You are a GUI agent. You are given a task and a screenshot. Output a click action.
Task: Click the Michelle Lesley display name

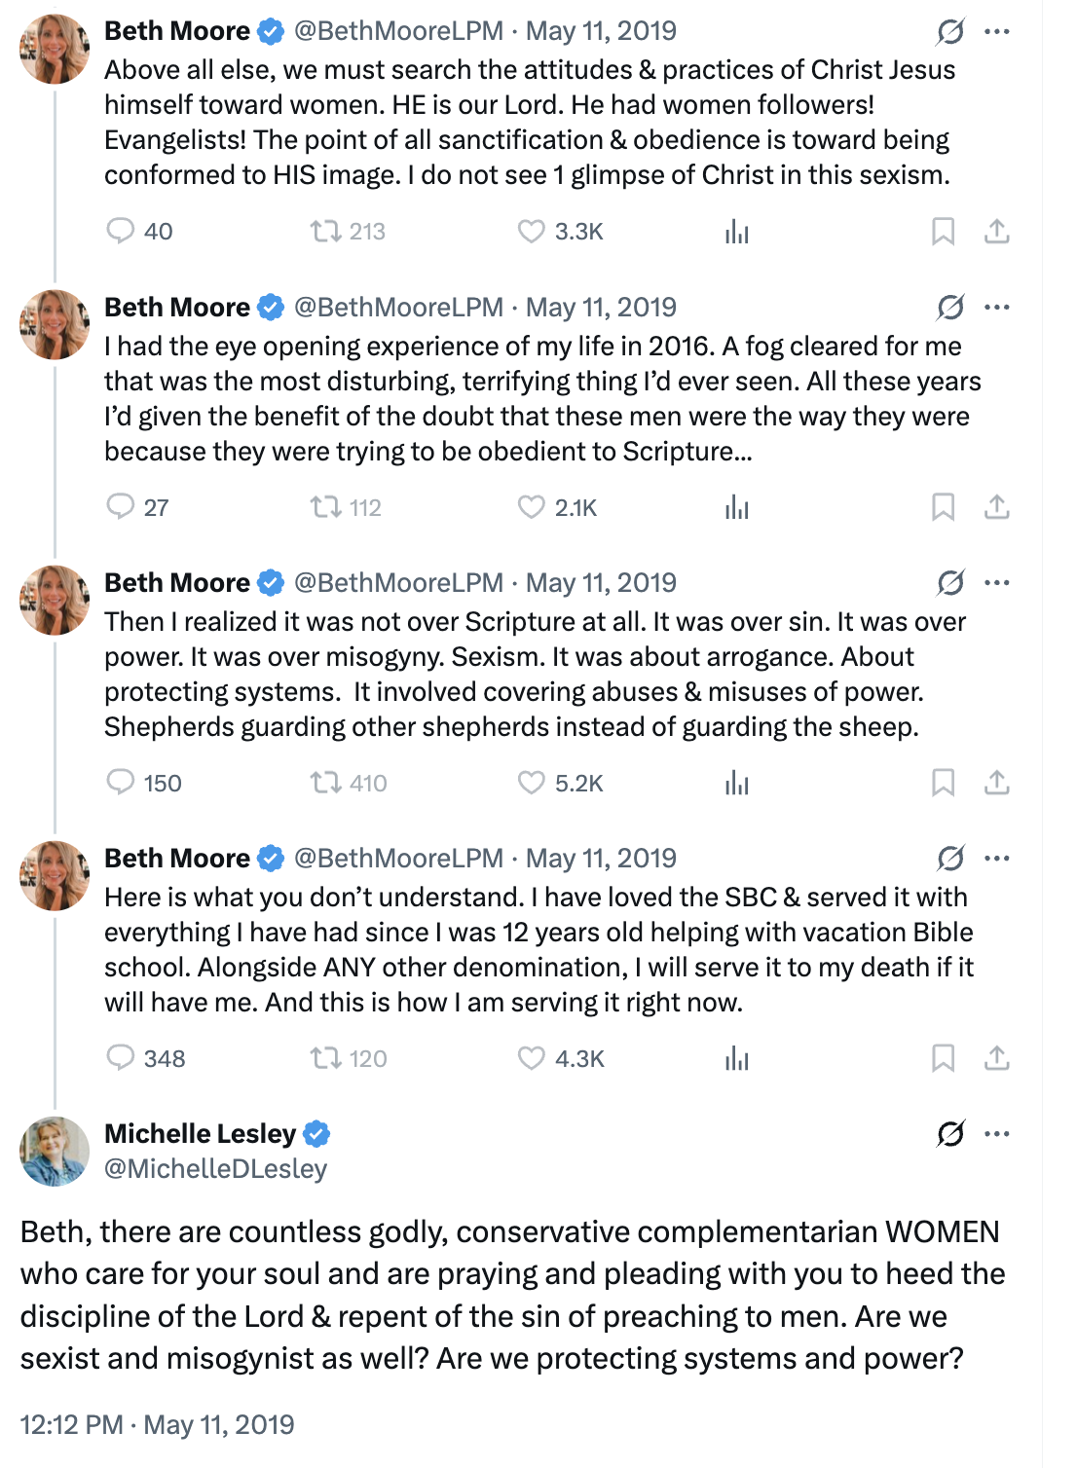[x=200, y=1133]
